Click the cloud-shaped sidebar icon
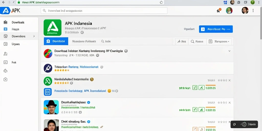The image size is (262, 131). (6, 71)
